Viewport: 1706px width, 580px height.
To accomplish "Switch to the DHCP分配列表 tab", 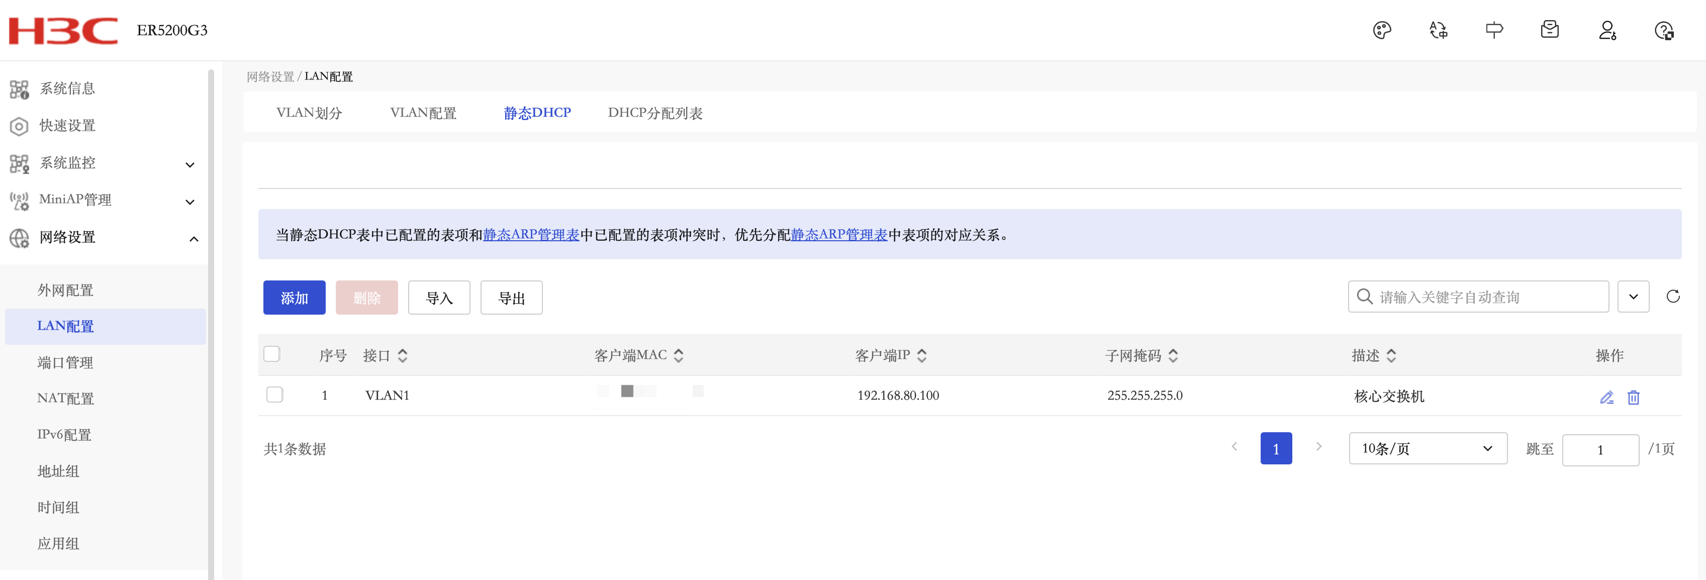I will [654, 113].
